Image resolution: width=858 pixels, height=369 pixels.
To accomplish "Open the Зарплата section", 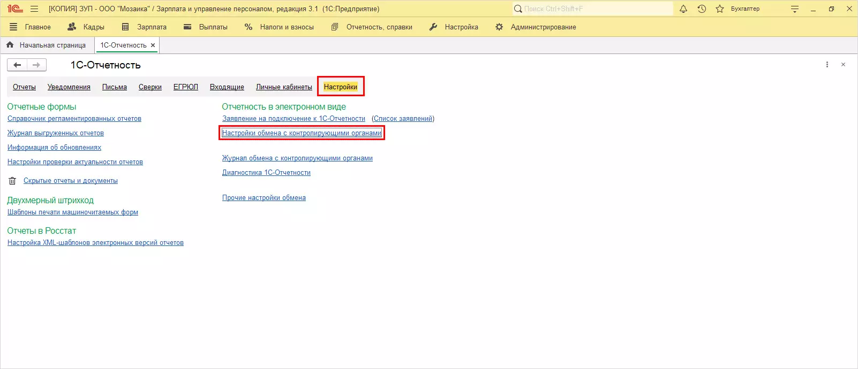I will [x=144, y=27].
